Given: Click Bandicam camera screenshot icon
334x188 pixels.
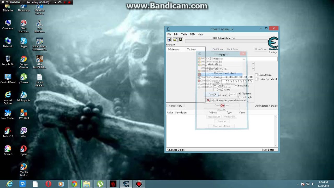Looking at the screenshot, I should pyautogui.click(x=60, y=2).
